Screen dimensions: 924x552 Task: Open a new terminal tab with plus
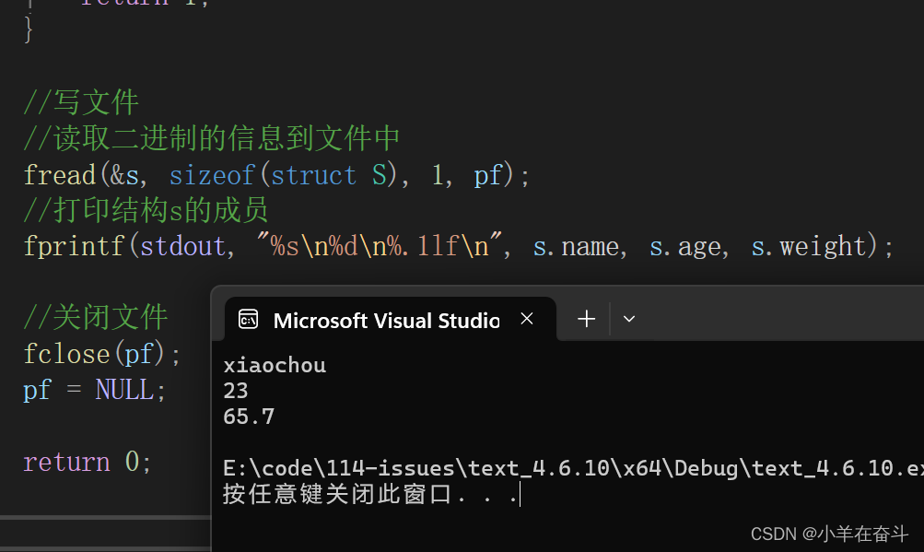click(586, 319)
